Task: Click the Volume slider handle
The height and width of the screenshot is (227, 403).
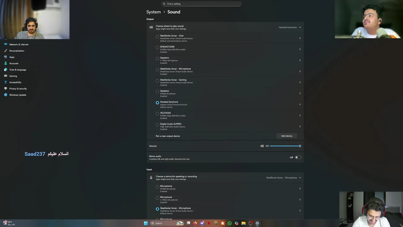Action: coord(300,146)
